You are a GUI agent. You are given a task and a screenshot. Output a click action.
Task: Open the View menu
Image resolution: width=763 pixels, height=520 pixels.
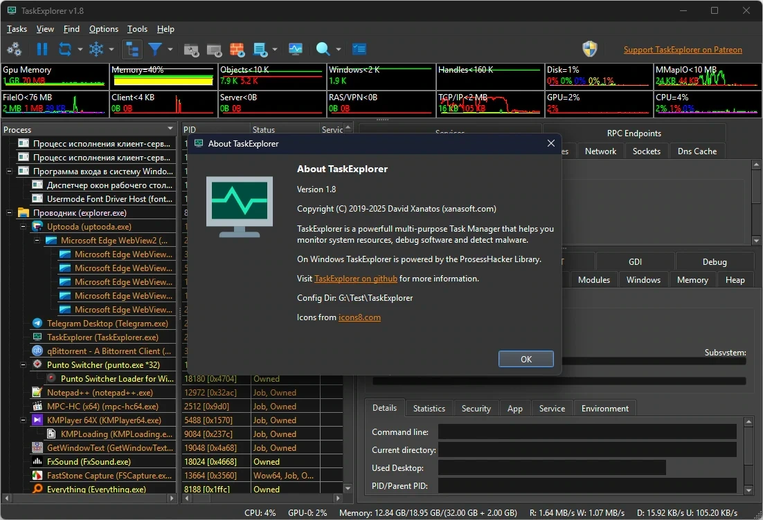[x=45, y=29]
